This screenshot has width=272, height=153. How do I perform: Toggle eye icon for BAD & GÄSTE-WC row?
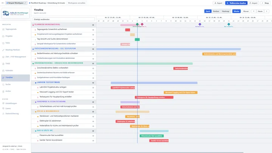[93, 131]
